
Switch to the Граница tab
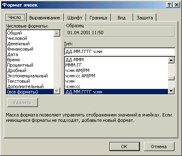pyautogui.click(x=98, y=18)
